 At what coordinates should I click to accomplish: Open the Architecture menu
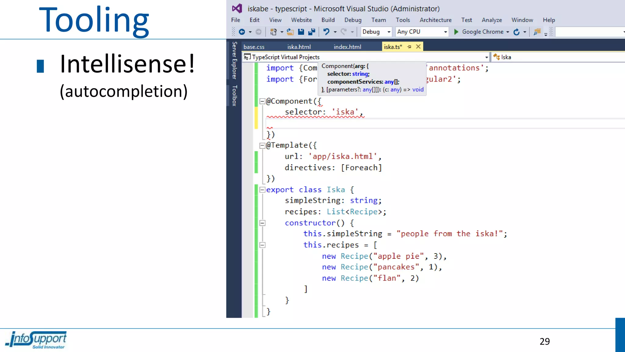pos(435,20)
